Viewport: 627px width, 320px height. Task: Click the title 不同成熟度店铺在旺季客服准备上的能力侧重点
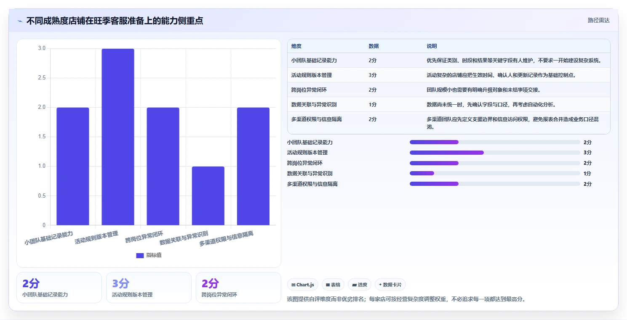(115, 21)
